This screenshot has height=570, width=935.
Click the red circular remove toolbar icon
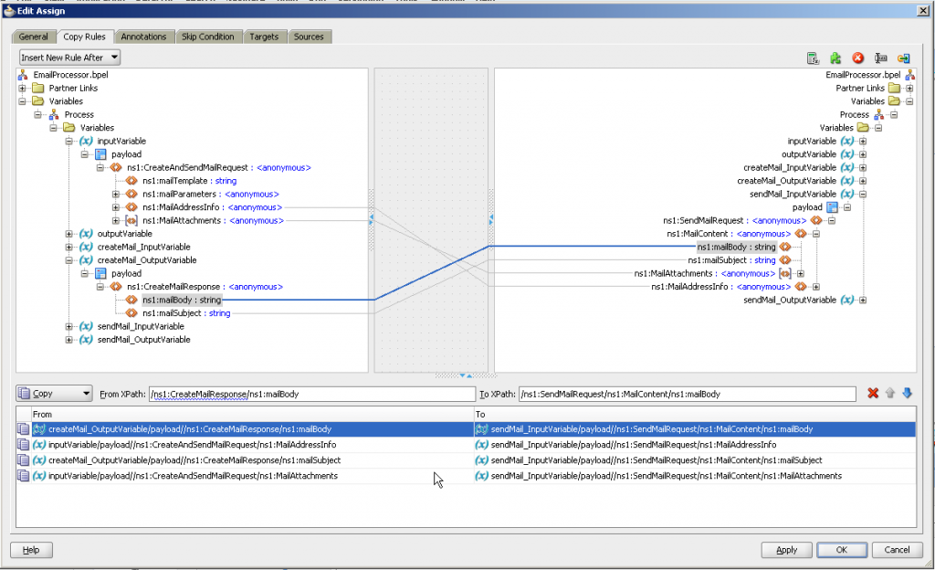858,58
